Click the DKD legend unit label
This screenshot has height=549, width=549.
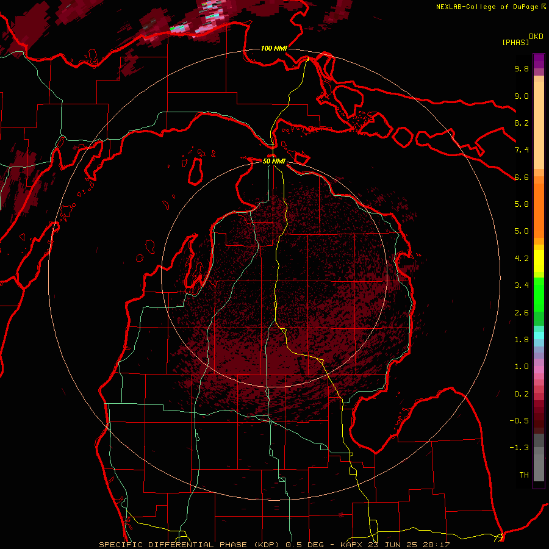coord(536,37)
